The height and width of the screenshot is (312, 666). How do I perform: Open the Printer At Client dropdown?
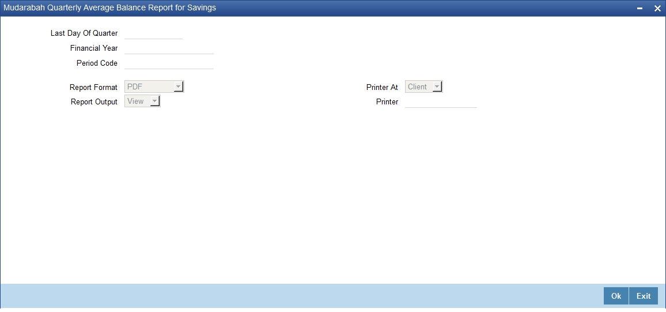coord(423,87)
